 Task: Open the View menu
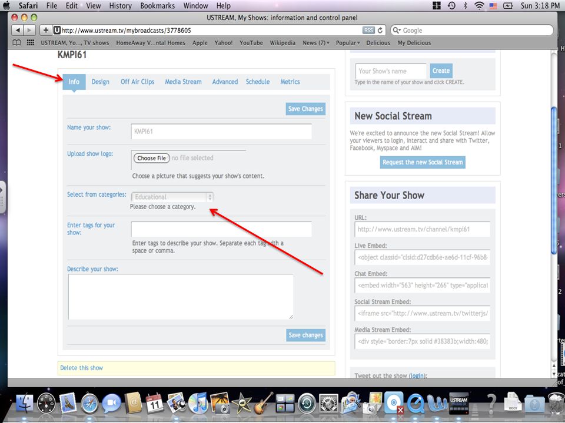coord(94,5)
